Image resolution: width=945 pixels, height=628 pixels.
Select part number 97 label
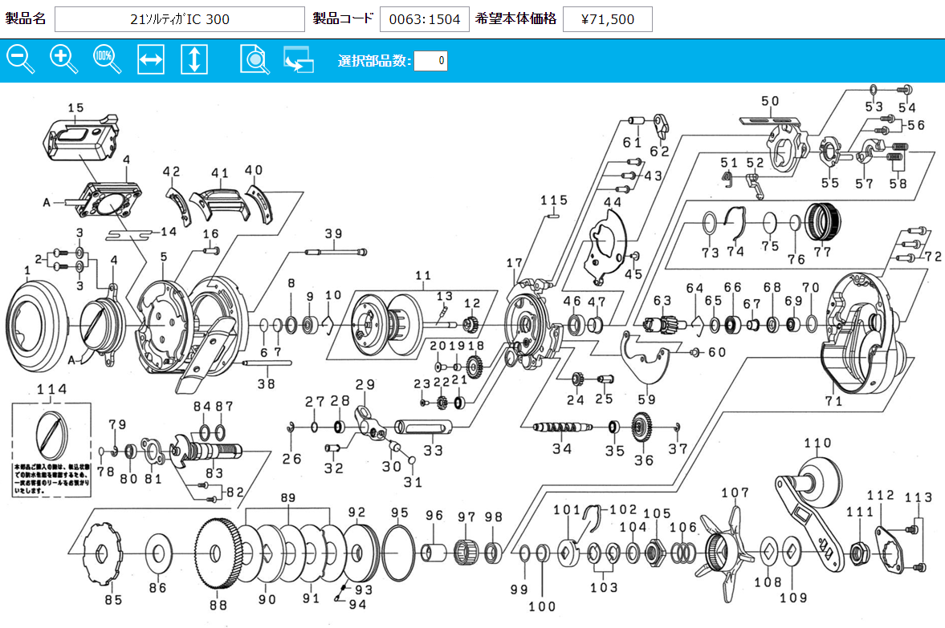466,517
